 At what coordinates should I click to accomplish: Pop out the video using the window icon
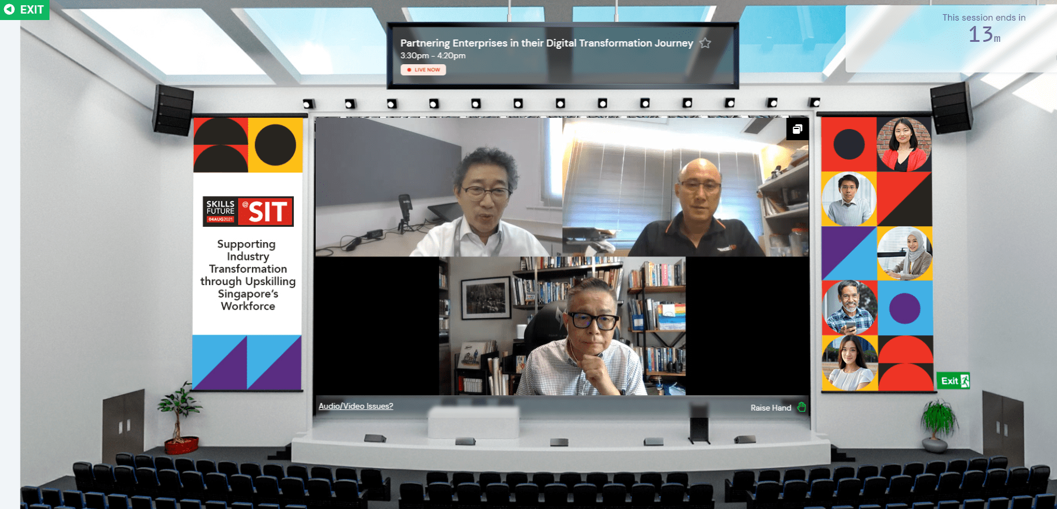[797, 129]
